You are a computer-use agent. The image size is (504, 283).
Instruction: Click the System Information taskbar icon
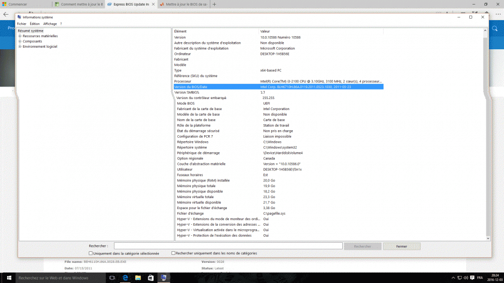tap(164, 278)
